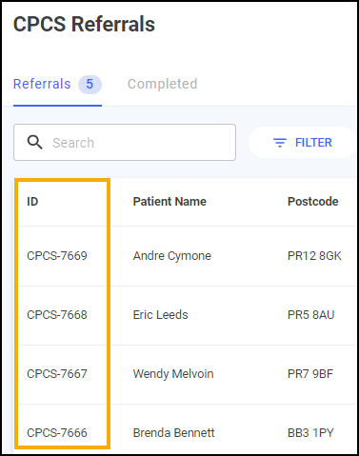Screen dimensions: 359x456
Task: Click the filter lines icon
Action: tap(280, 143)
